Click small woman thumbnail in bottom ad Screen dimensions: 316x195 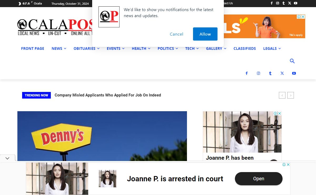tap(107, 179)
